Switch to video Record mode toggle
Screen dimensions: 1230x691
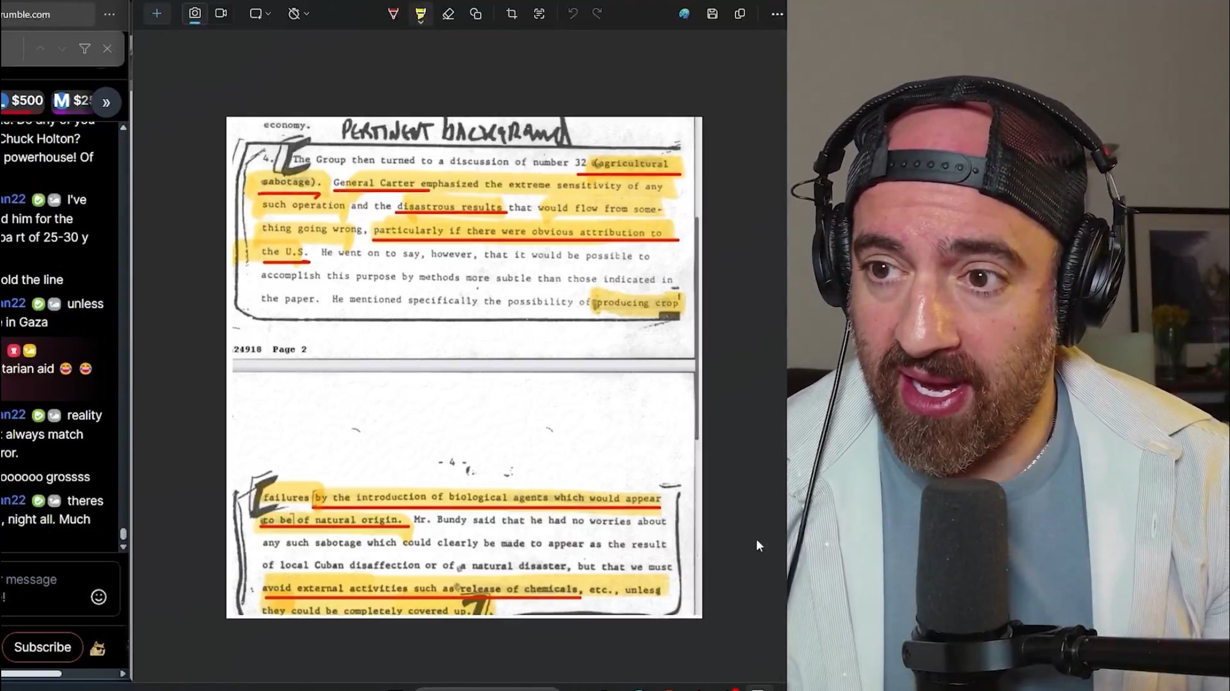pyautogui.click(x=221, y=13)
